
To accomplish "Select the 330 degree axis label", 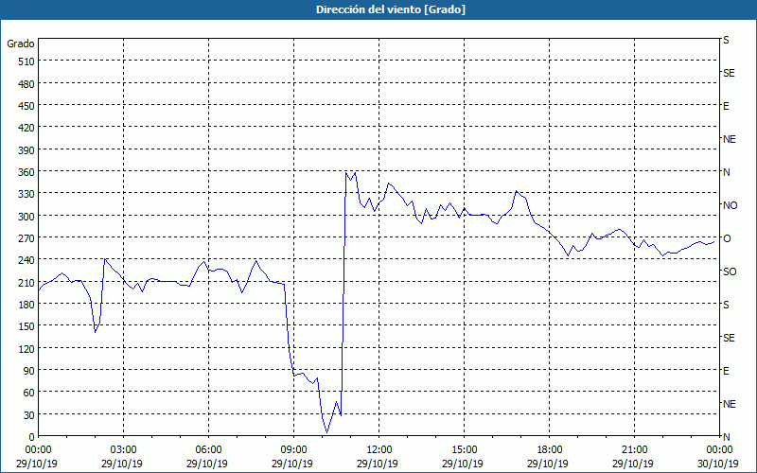I will 27,194.
